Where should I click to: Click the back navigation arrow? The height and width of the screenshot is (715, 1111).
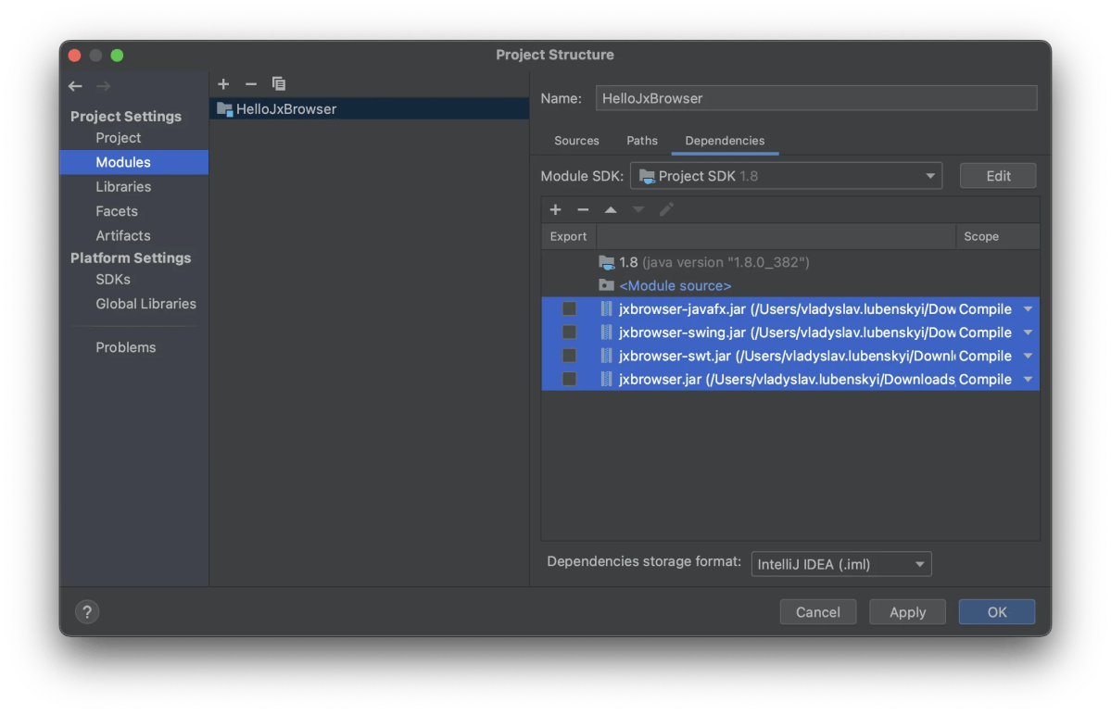point(75,85)
